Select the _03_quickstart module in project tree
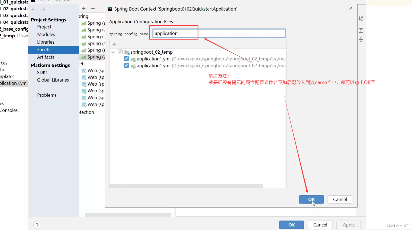This screenshot has height=230, width=412. pyautogui.click(x=14, y=15)
